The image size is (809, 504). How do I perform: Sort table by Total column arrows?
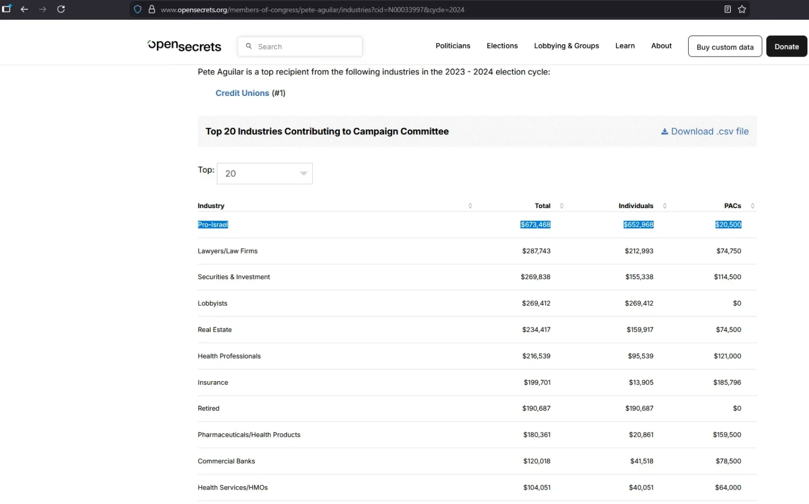tap(561, 206)
